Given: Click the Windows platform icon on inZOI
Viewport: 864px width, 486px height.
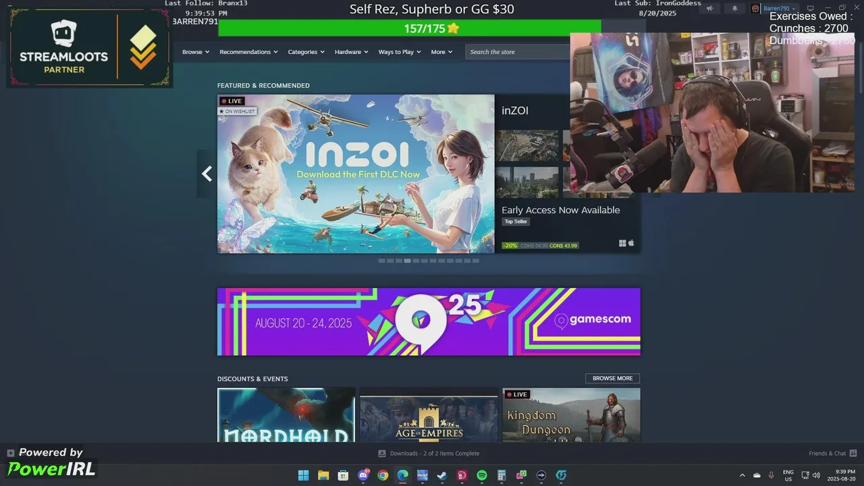Looking at the screenshot, I should pyautogui.click(x=622, y=243).
